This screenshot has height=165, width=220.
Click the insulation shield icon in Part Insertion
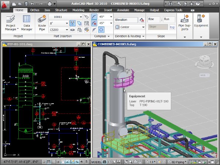[80, 23]
